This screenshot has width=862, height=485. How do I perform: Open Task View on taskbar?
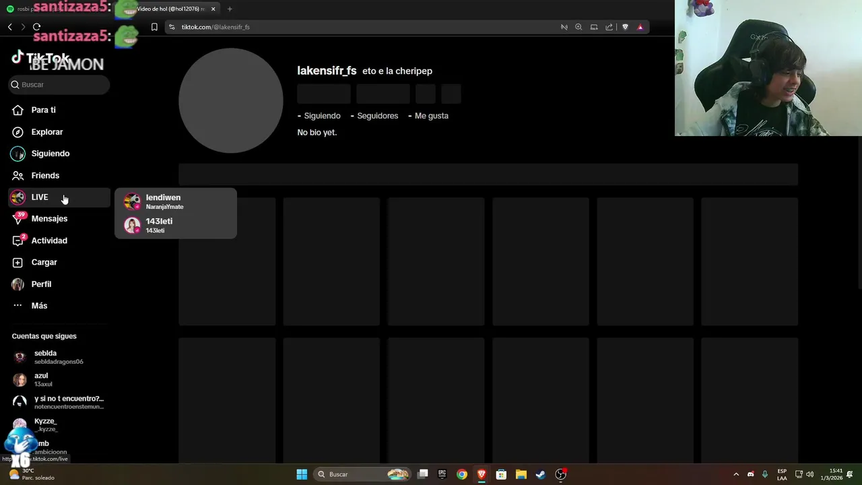pos(423,474)
